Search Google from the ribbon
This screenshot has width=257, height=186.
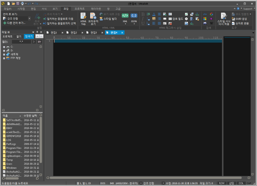(211, 14)
